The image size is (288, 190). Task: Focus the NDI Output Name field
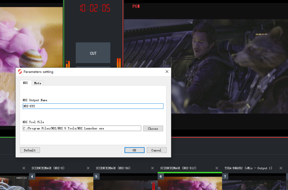[93, 106]
